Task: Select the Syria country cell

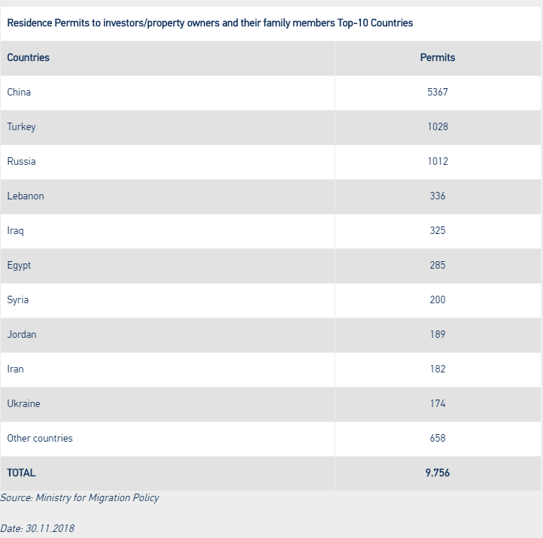Action: click(18, 299)
